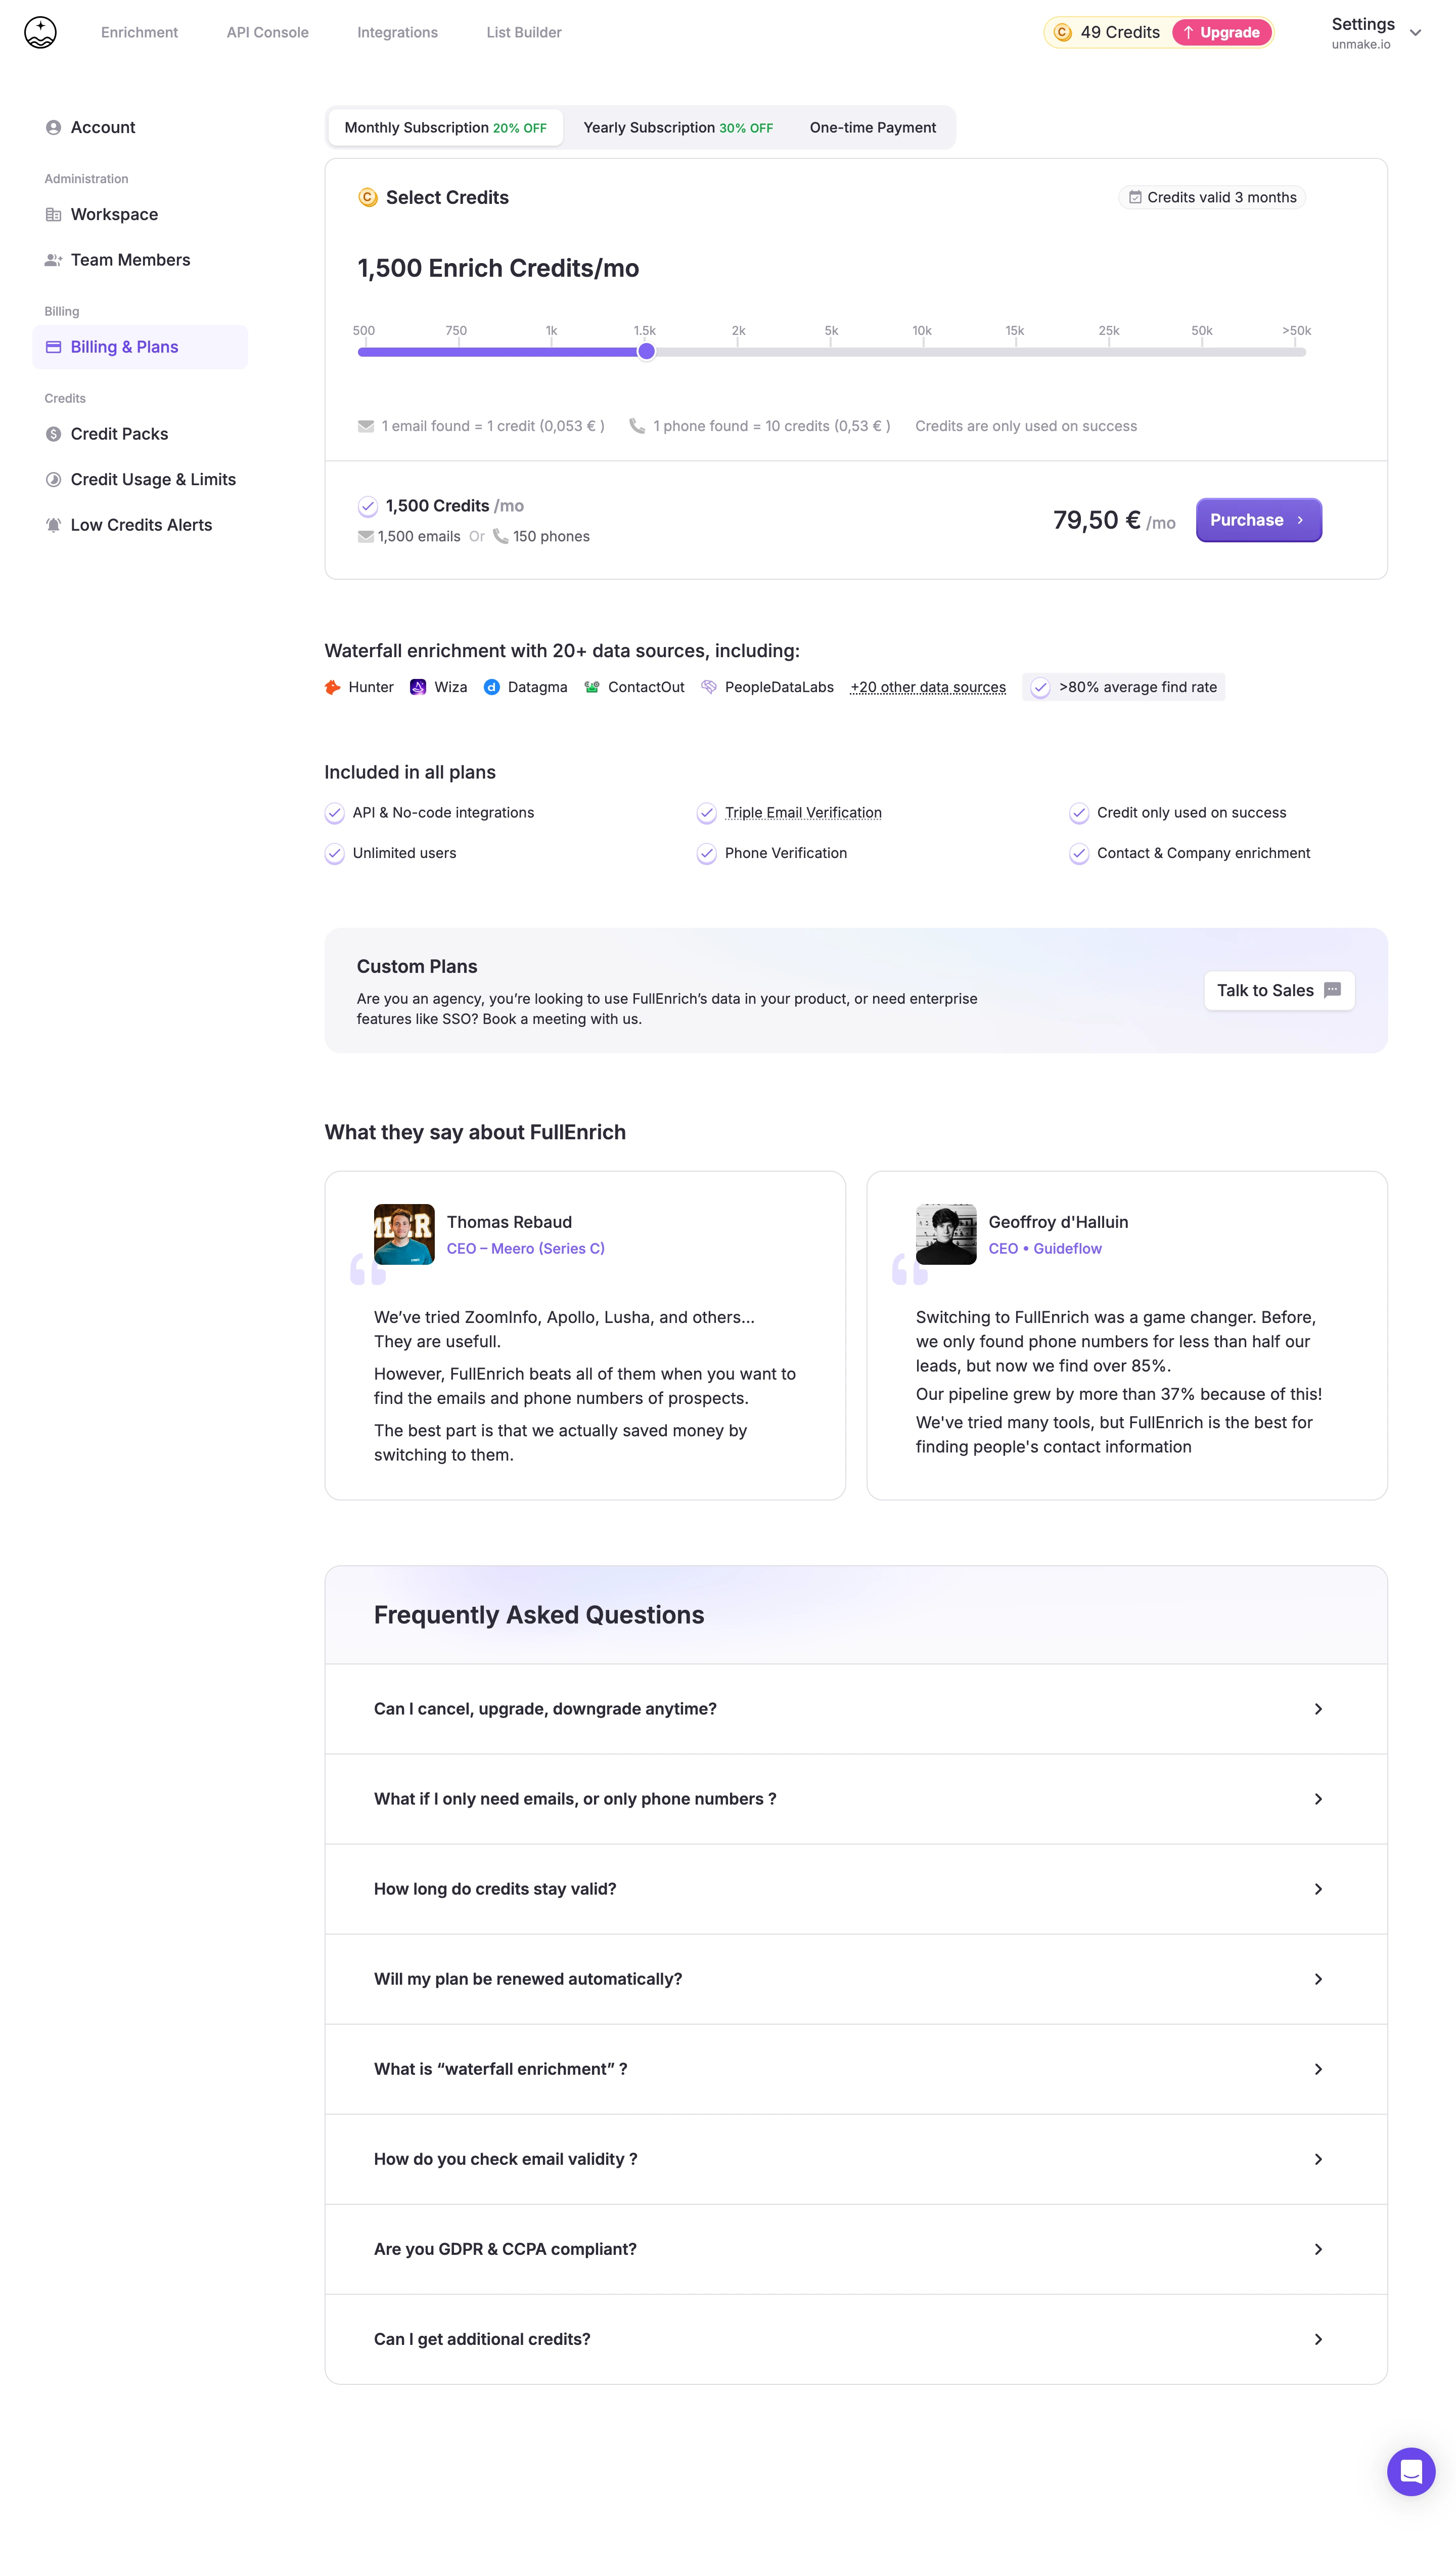This screenshot has height=2567, width=1456.
Task: Expand 'What if I only need emails' question
Action: point(856,1800)
